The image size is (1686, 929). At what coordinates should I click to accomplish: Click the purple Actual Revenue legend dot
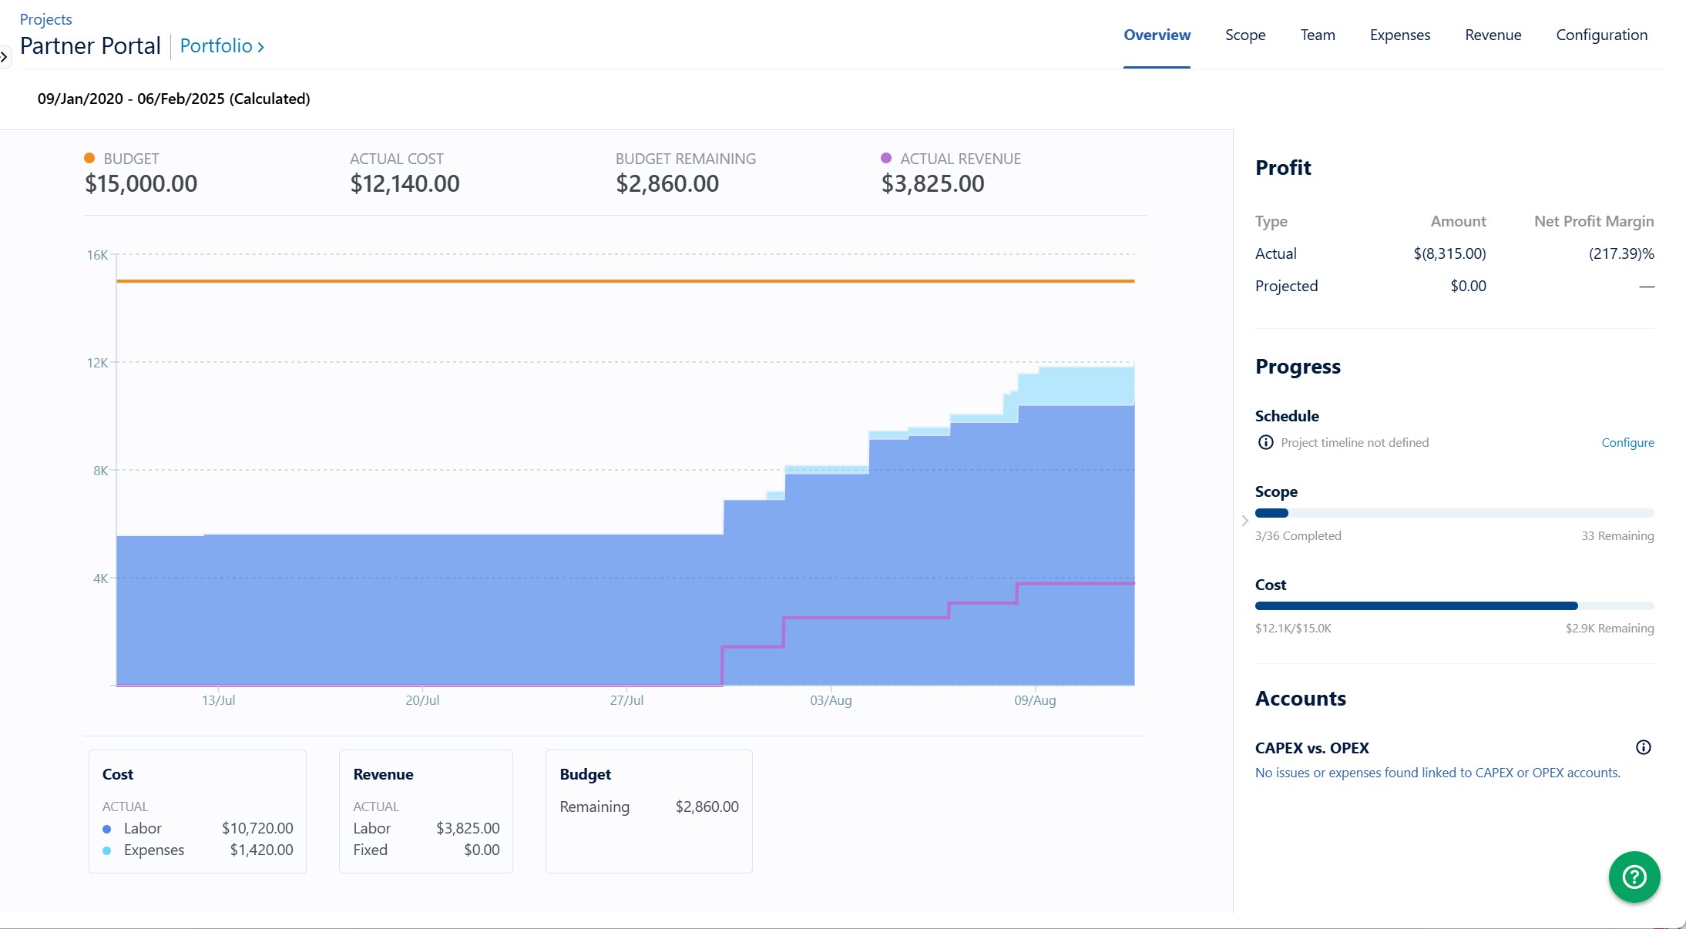pyautogui.click(x=886, y=158)
